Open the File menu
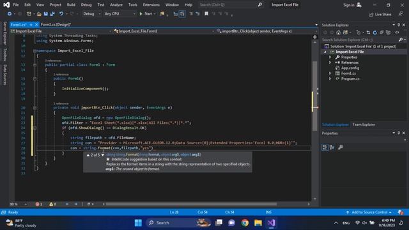The width and height of the screenshot is (409, 230). point(16,4)
